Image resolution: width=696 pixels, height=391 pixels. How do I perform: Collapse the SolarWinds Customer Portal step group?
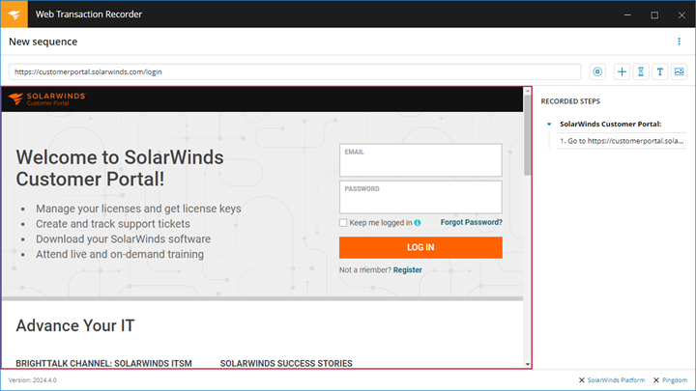(549, 125)
